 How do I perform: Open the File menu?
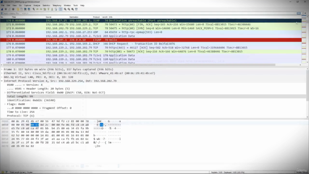coord(2,5)
